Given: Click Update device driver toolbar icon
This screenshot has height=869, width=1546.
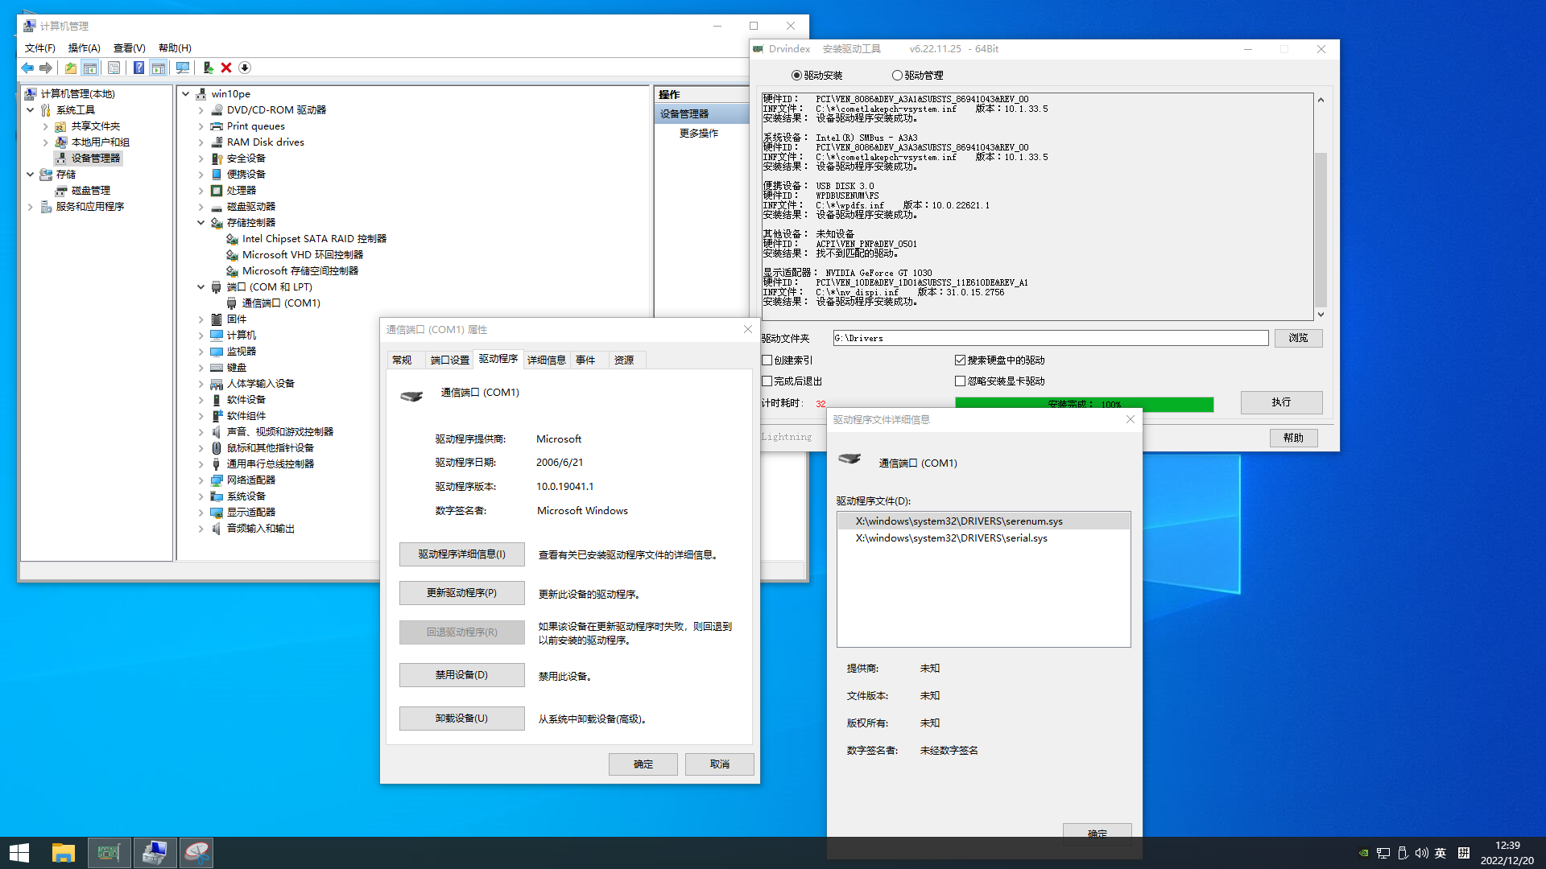Looking at the screenshot, I should (208, 68).
